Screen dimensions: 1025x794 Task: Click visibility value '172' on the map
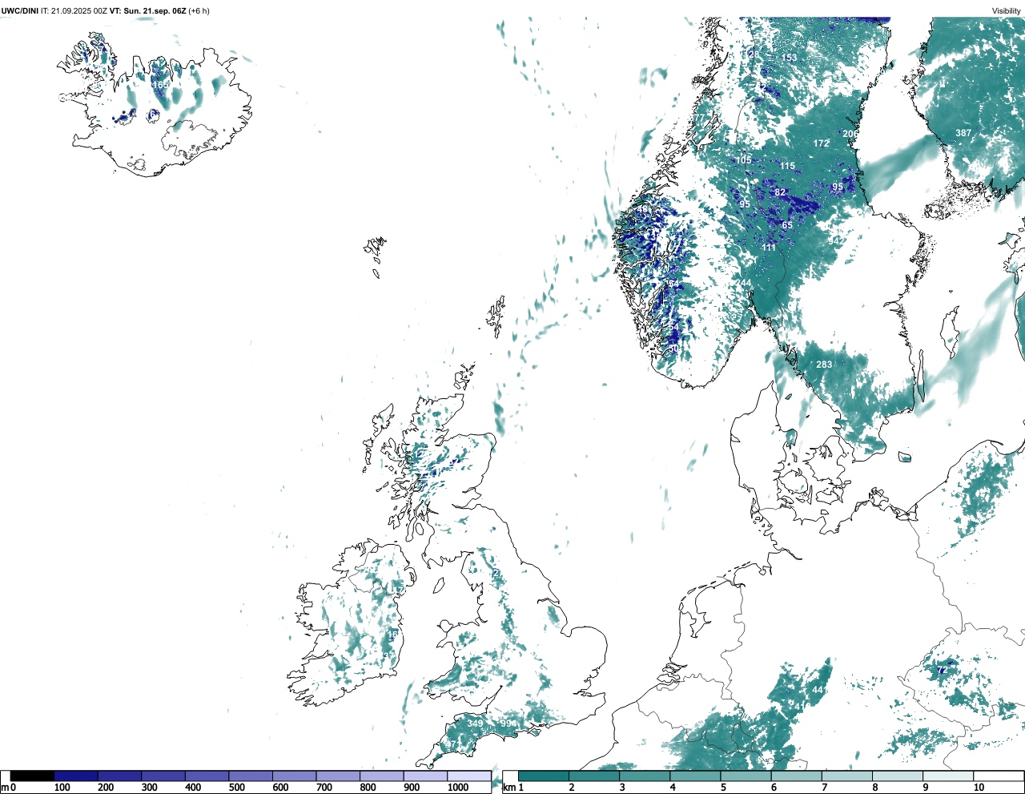click(x=821, y=144)
